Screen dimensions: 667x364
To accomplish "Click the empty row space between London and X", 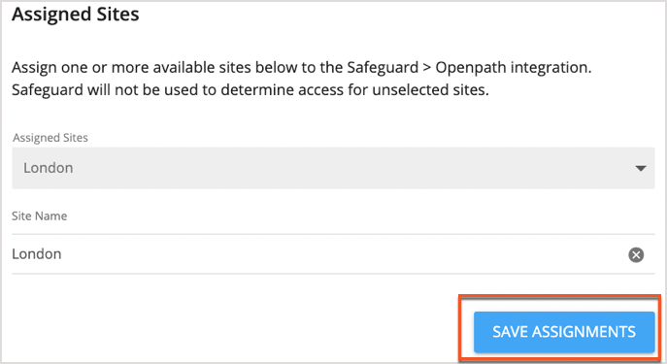I will click(345, 254).
